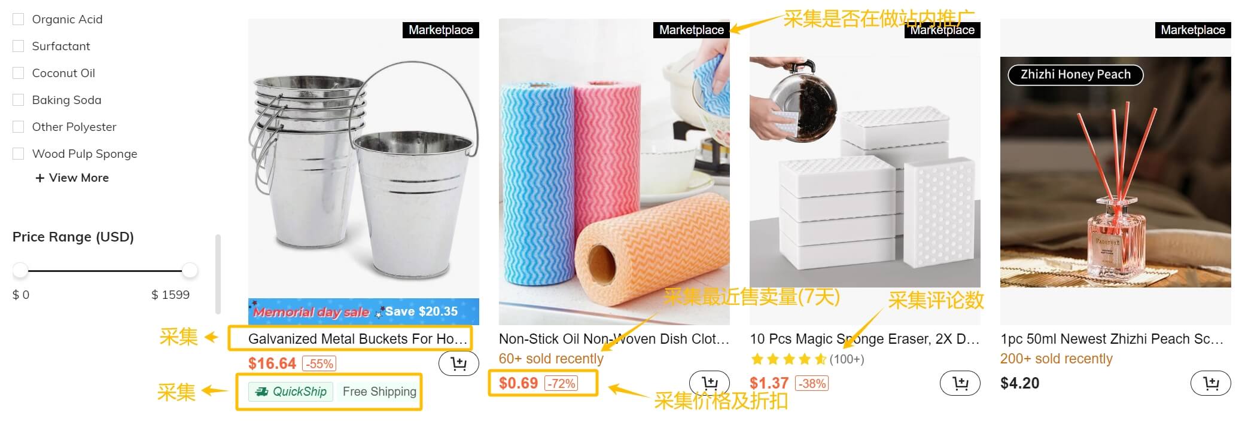
Task: Add Zhizhi Peach Scent product to cart
Action: pos(1211,383)
